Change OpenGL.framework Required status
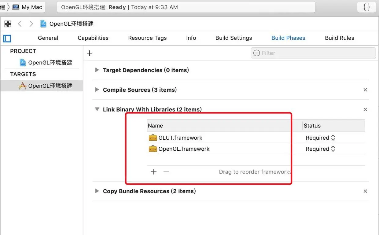Image resolution: width=379 pixels, height=235 pixels. click(320, 149)
